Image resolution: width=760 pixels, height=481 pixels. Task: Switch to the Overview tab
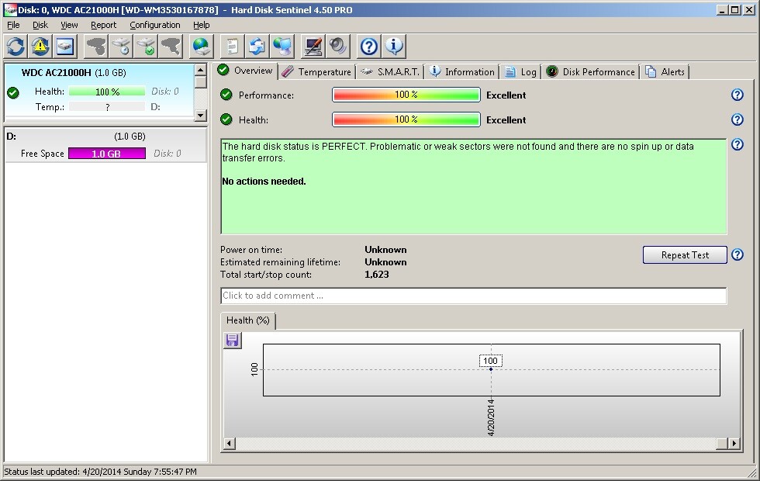click(x=245, y=71)
